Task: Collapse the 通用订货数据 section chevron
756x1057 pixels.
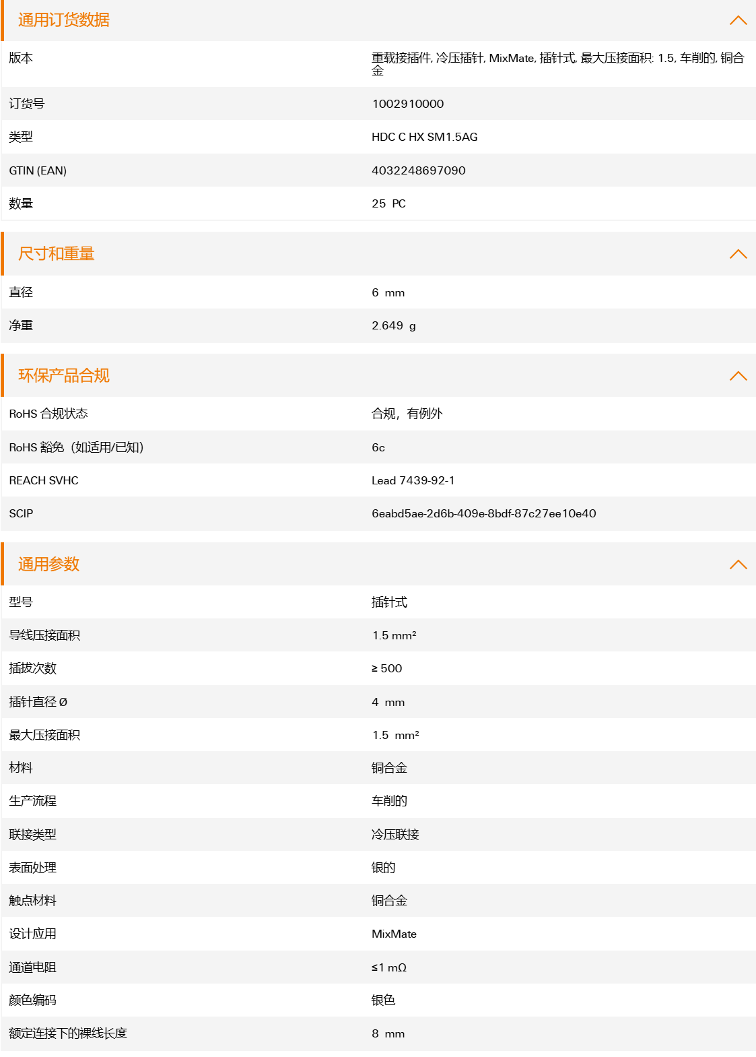Action: [738, 20]
